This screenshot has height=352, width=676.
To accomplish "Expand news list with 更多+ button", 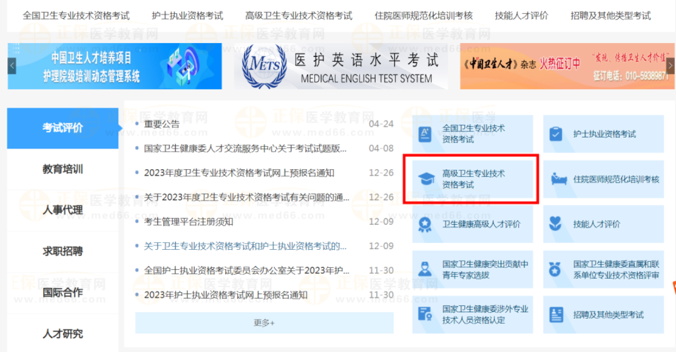I will (264, 322).
